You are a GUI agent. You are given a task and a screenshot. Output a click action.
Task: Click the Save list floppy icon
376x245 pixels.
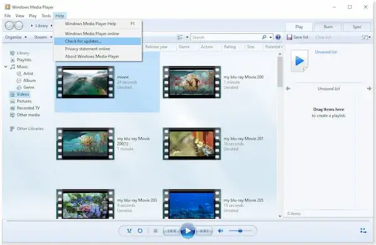pyautogui.click(x=290, y=37)
